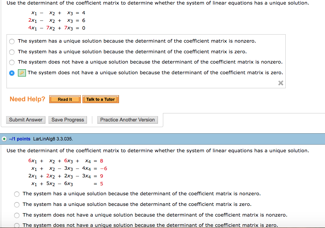Screen dimensions: 325x228
Task: Select nonzero determinant answer for the four-variable system
Action: point(17,194)
